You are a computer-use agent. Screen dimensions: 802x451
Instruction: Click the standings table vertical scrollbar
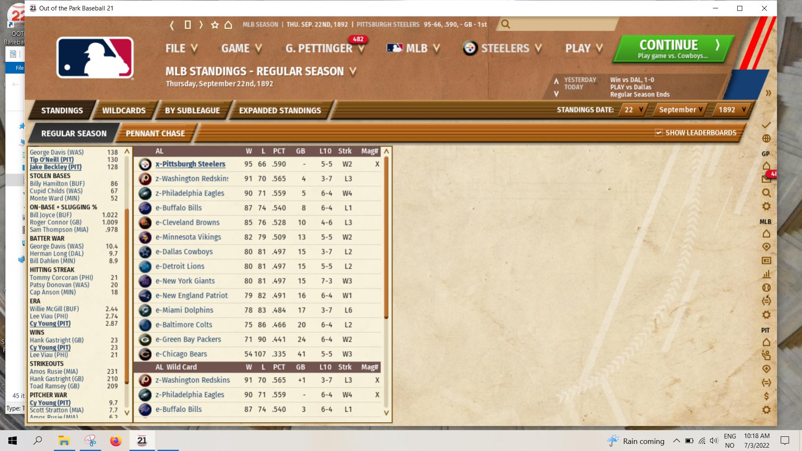pyautogui.click(x=386, y=237)
